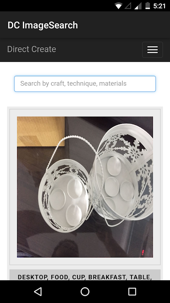The height and width of the screenshot is (303, 170).
Task: Select the DESKTOP, FOOD, CUP tags caption
Action: (85, 277)
